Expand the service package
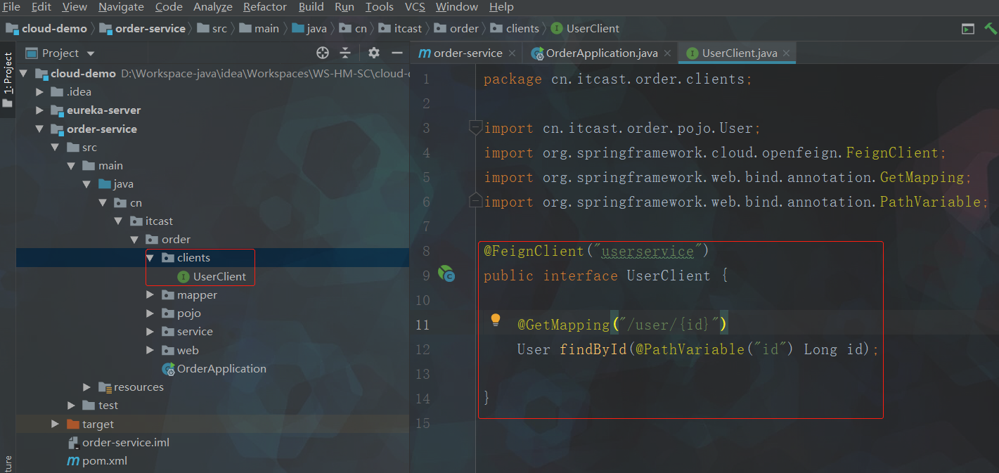The height and width of the screenshot is (473, 999). coord(150,332)
